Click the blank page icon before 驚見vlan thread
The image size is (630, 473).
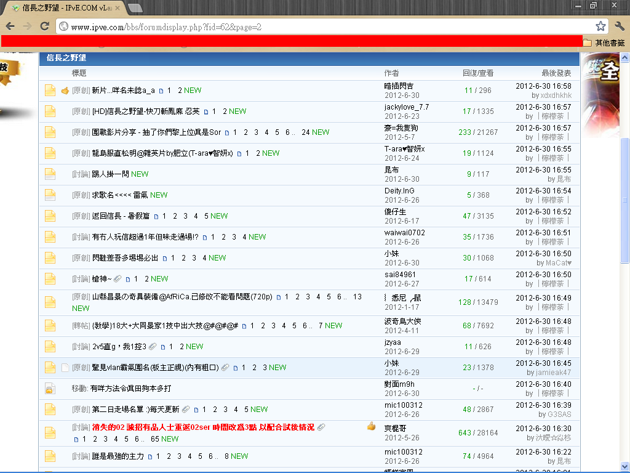[x=65, y=368]
